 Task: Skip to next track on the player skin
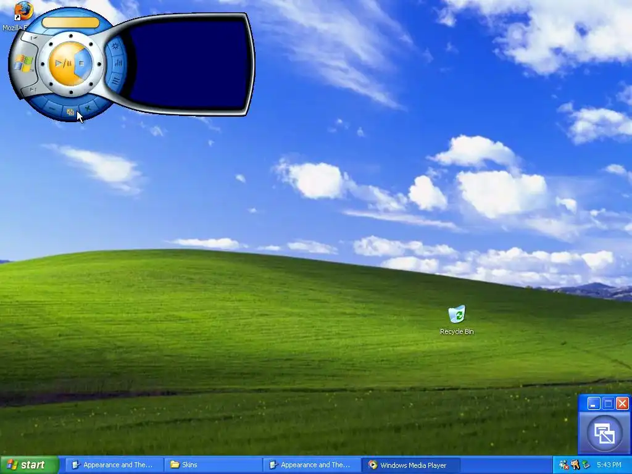pyautogui.click(x=33, y=89)
